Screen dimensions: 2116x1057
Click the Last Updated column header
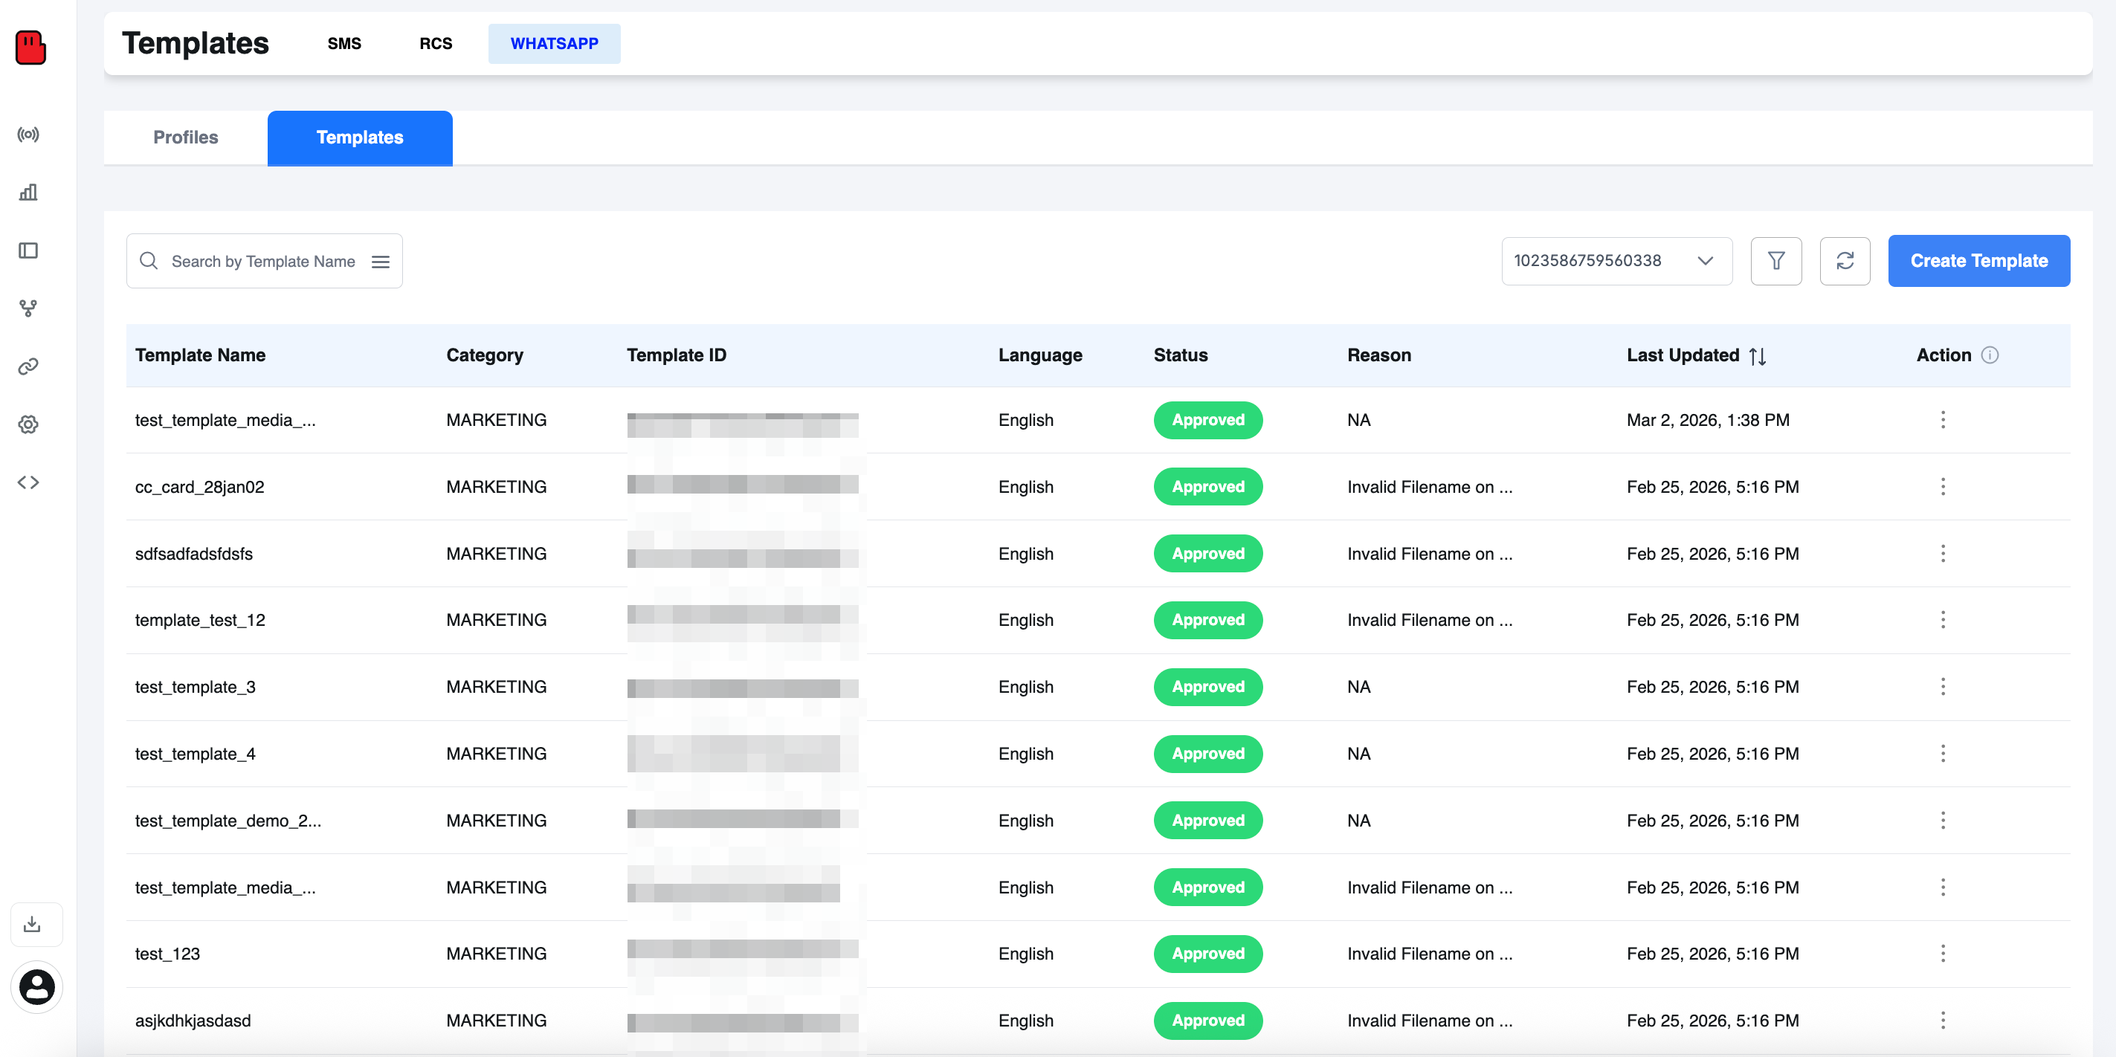[1683, 355]
